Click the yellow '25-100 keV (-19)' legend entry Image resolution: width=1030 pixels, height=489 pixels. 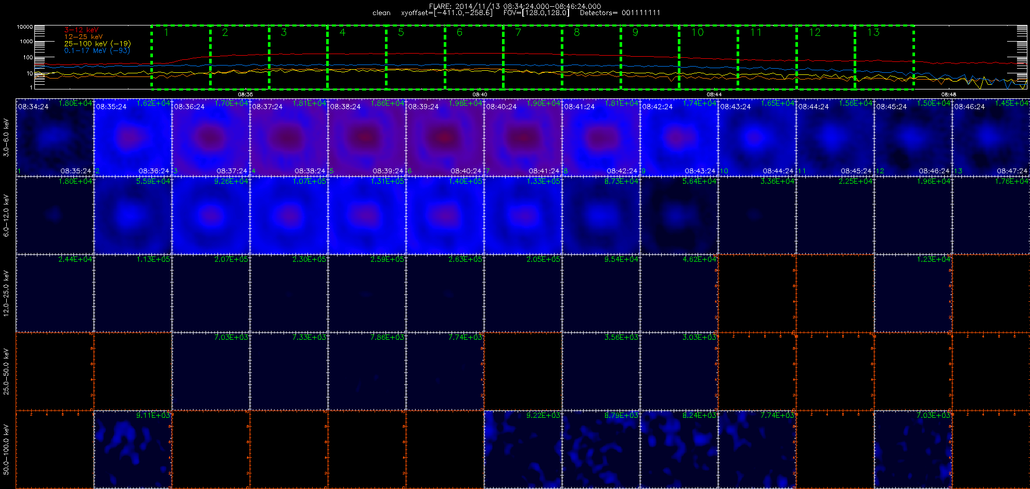[97, 44]
